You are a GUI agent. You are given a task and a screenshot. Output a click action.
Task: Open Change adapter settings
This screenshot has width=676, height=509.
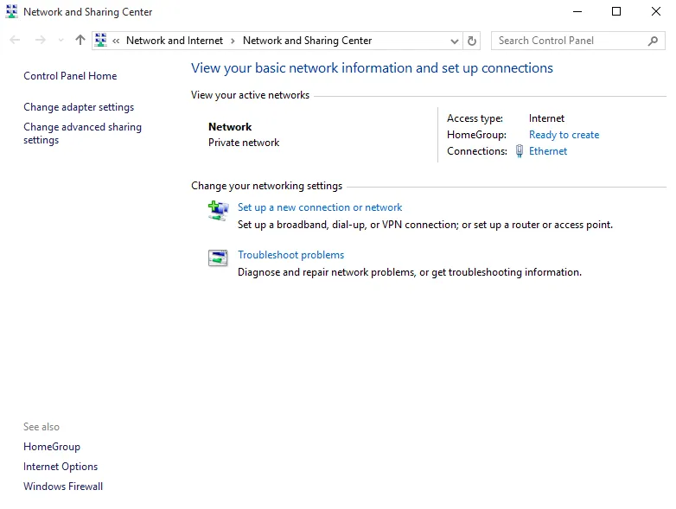point(79,107)
